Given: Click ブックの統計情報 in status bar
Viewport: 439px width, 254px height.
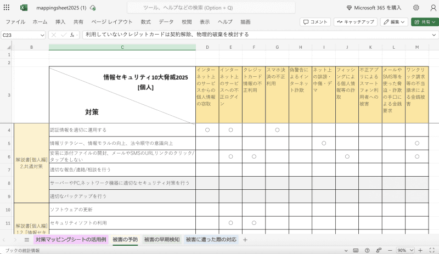Looking at the screenshot, I should tap(22, 250).
